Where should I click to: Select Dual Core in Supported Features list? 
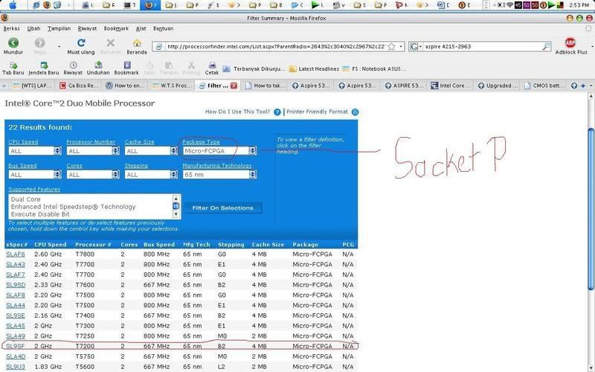[25, 199]
